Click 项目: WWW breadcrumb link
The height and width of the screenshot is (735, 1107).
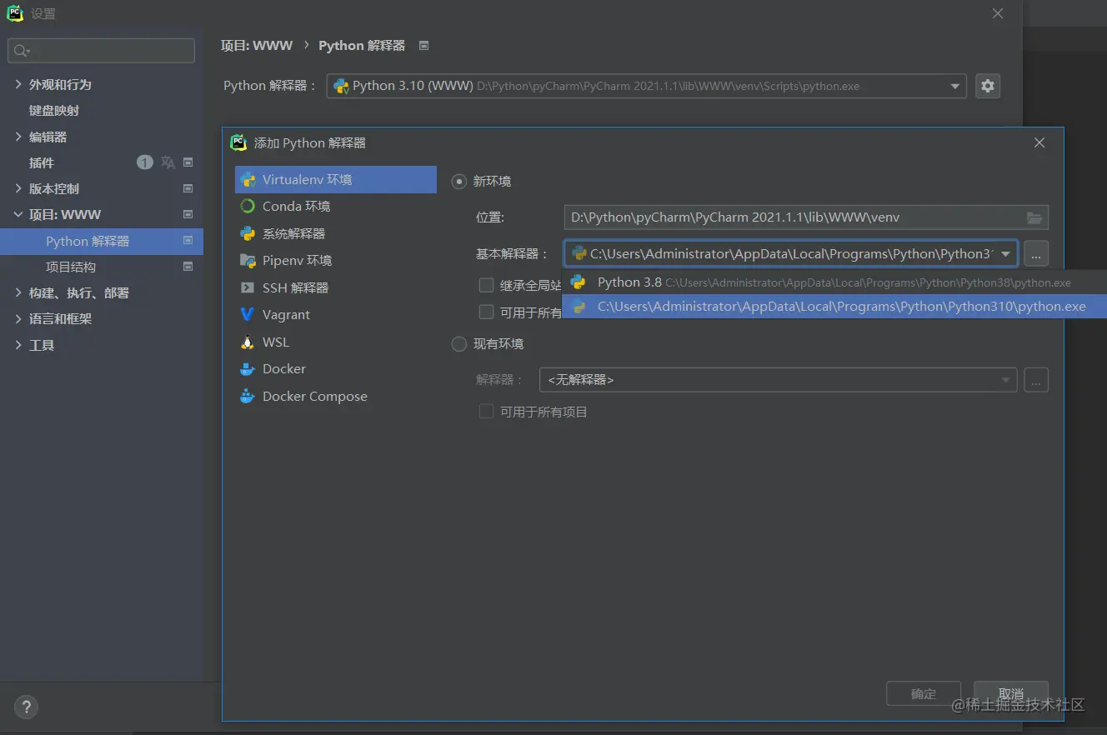tap(257, 46)
